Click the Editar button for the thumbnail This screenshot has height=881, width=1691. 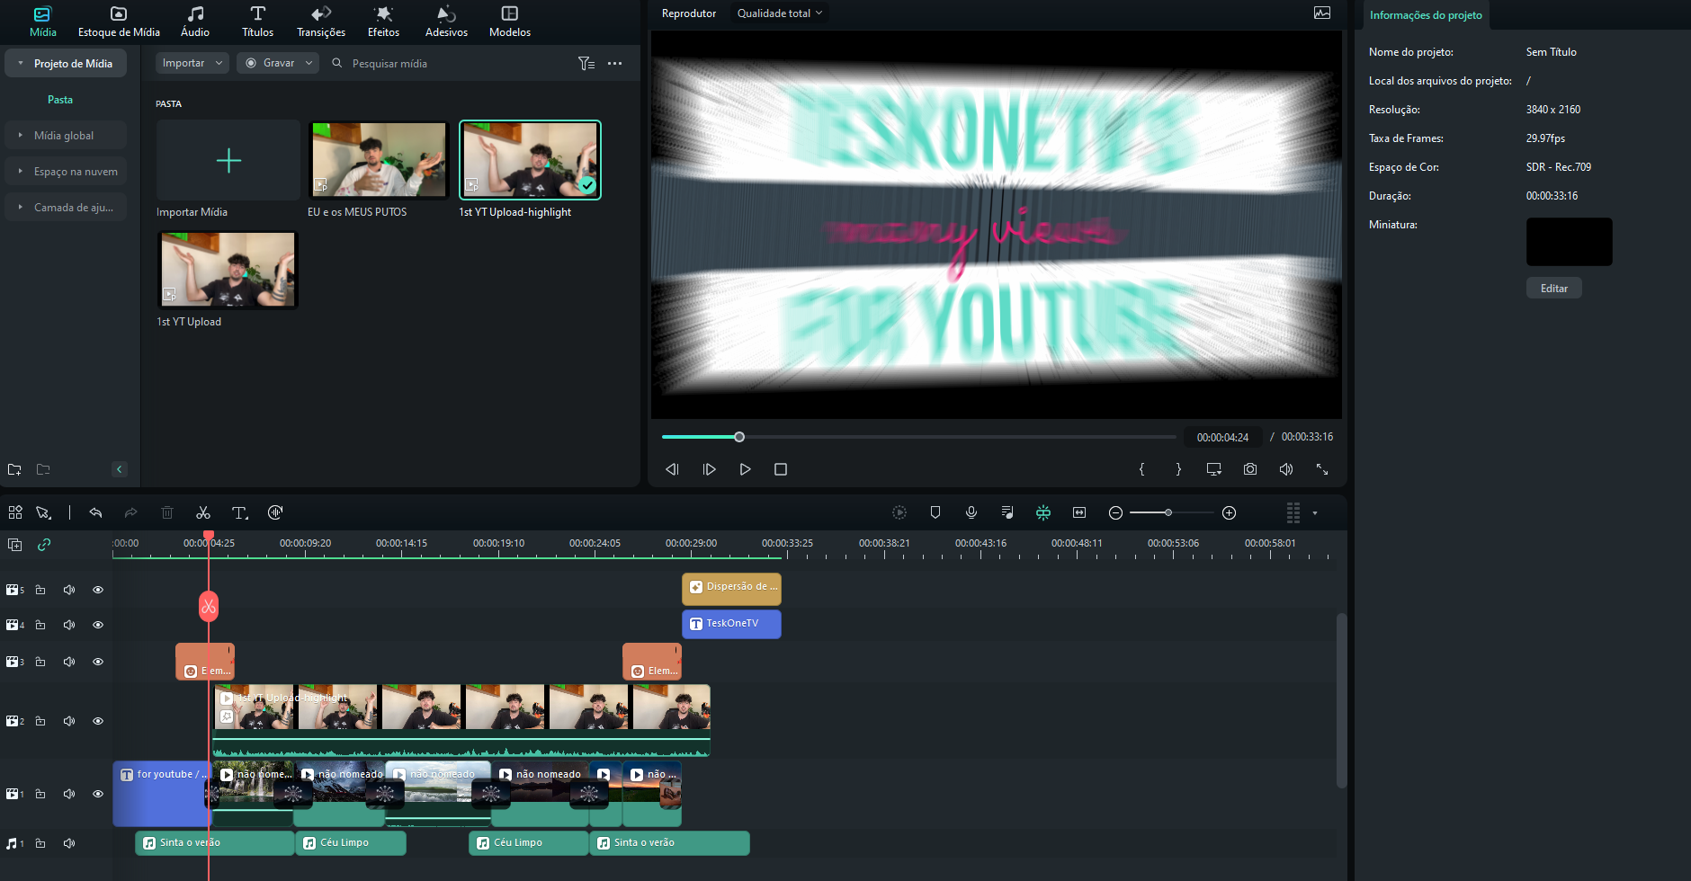point(1554,289)
